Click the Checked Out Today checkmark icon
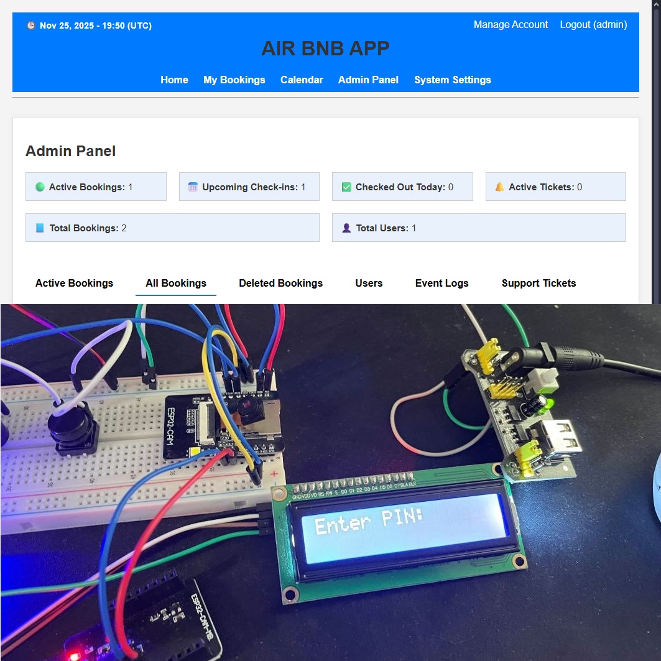Screen dimensions: 661x661 (346, 187)
